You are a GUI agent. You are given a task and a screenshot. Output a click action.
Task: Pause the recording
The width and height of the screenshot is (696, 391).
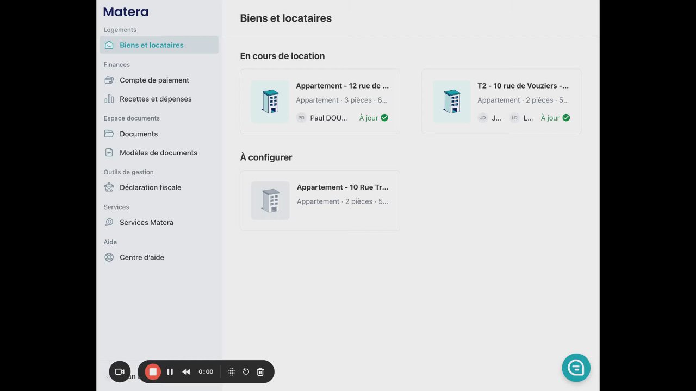click(170, 371)
